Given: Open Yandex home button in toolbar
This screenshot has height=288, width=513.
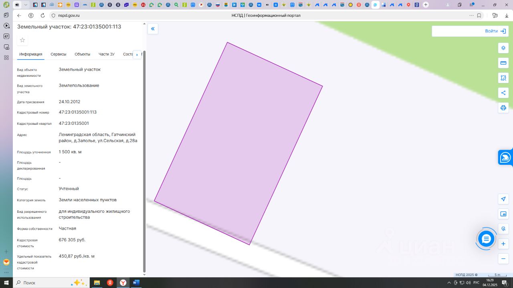Looking at the screenshot, I should 31,16.
